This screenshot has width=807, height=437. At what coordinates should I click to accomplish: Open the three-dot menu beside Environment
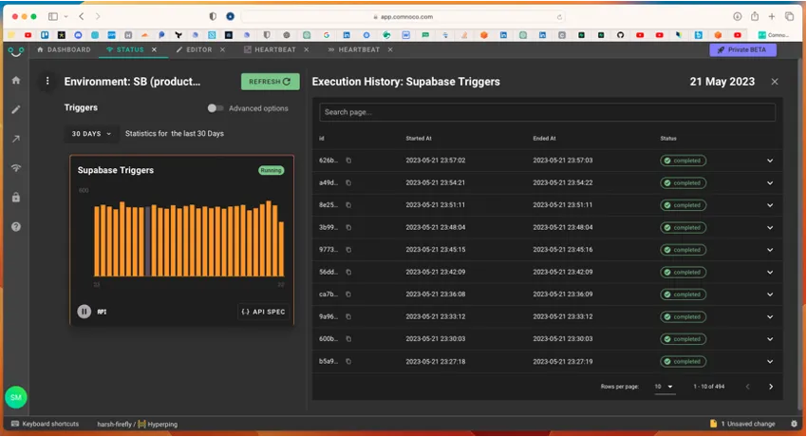[47, 82]
